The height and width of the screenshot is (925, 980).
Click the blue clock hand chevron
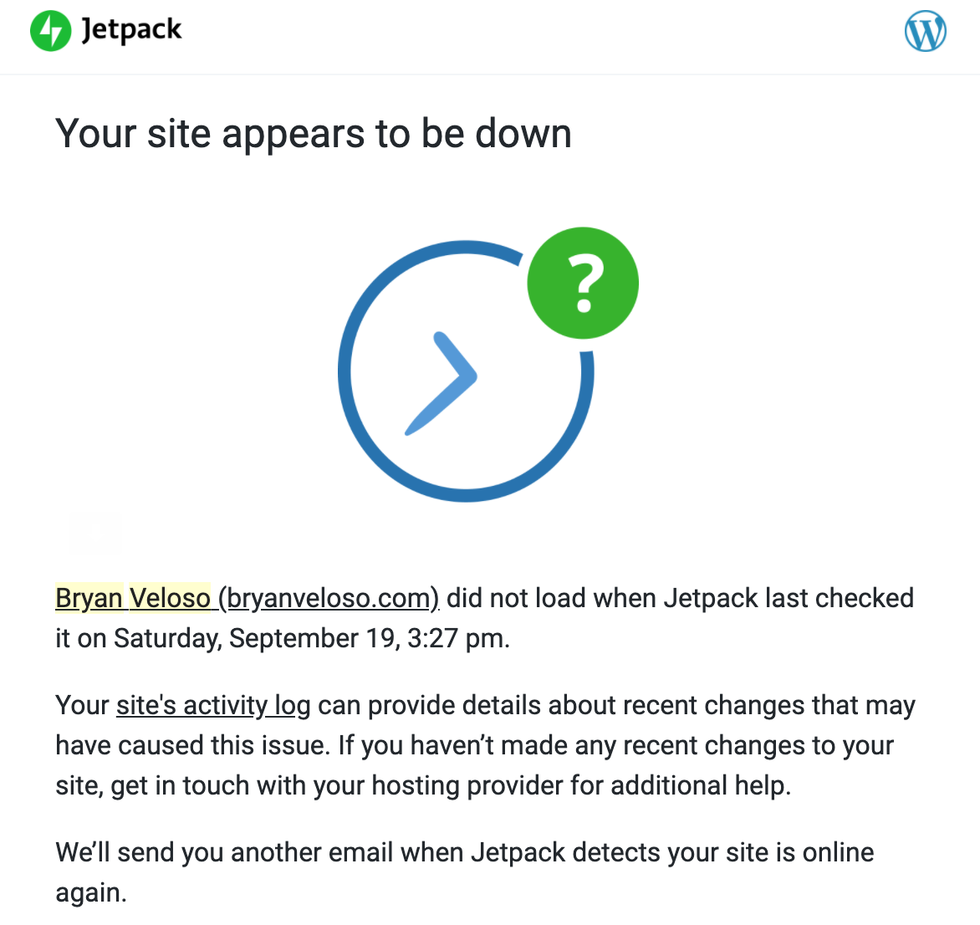442,383
